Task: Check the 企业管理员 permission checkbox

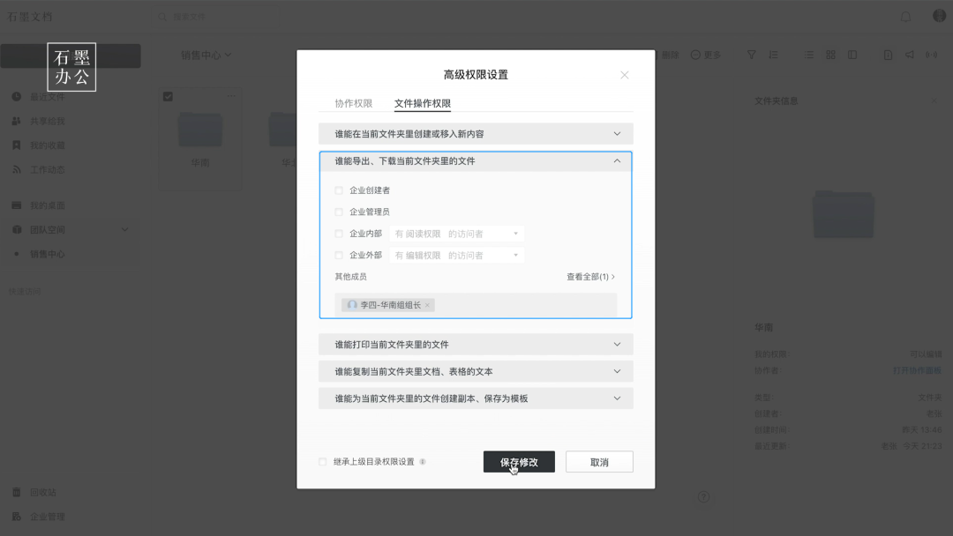Action: (340, 211)
